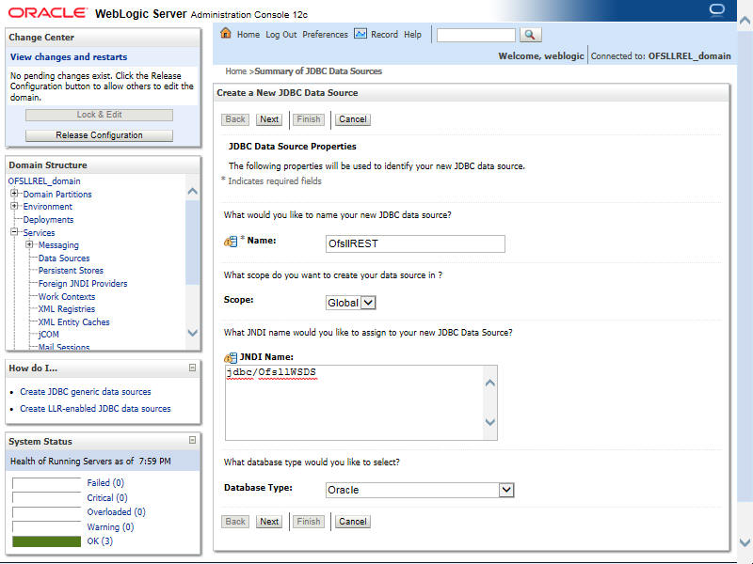Click the green OK health bar

point(46,541)
